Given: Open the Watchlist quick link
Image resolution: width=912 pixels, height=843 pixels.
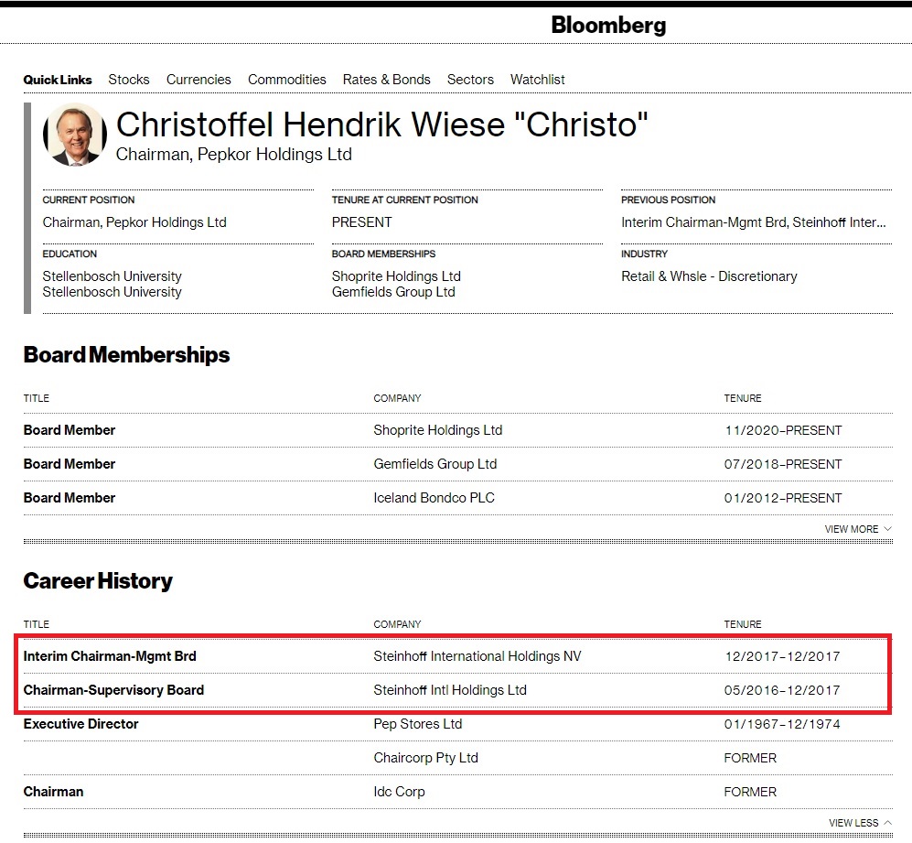Looking at the screenshot, I should coord(538,80).
